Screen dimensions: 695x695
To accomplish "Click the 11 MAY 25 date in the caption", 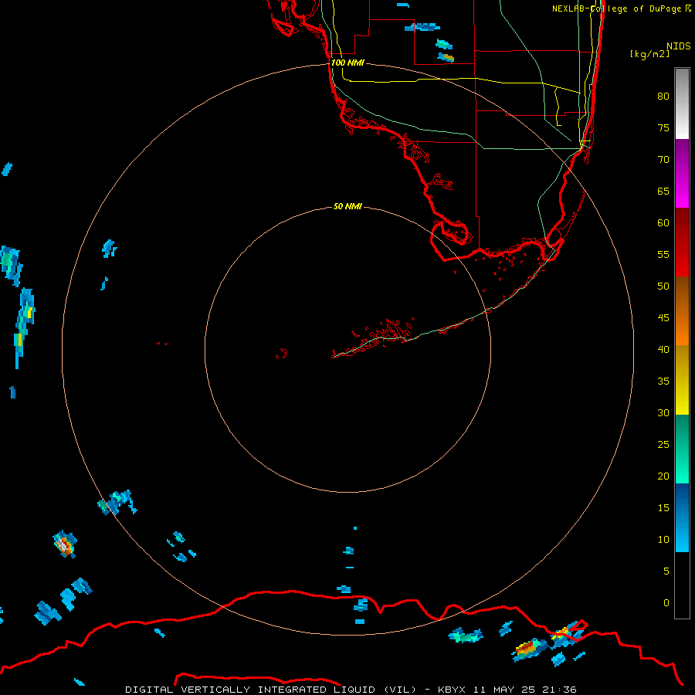I will click(x=505, y=690).
